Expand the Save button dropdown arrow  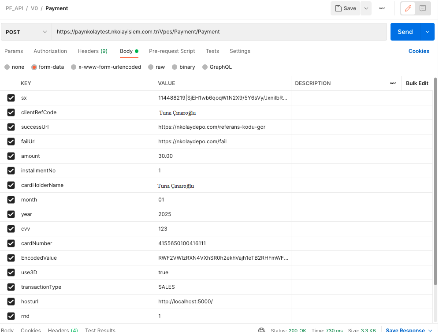tap(366, 8)
